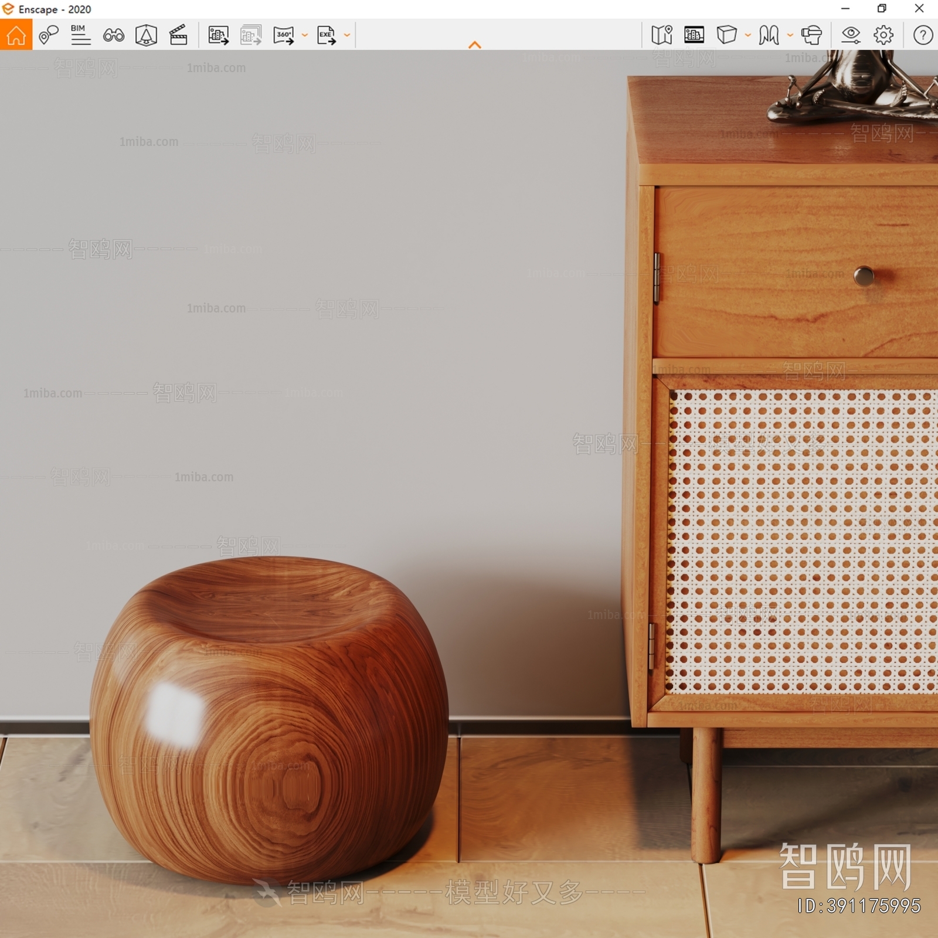
Task: Click the fly/walk navigation wings icon
Action: (x=769, y=35)
